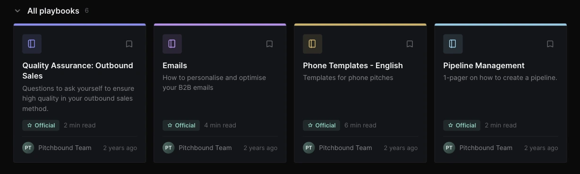Click the Official badge on Emails card
This screenshot has width=580, height=174.
point(181,125)
